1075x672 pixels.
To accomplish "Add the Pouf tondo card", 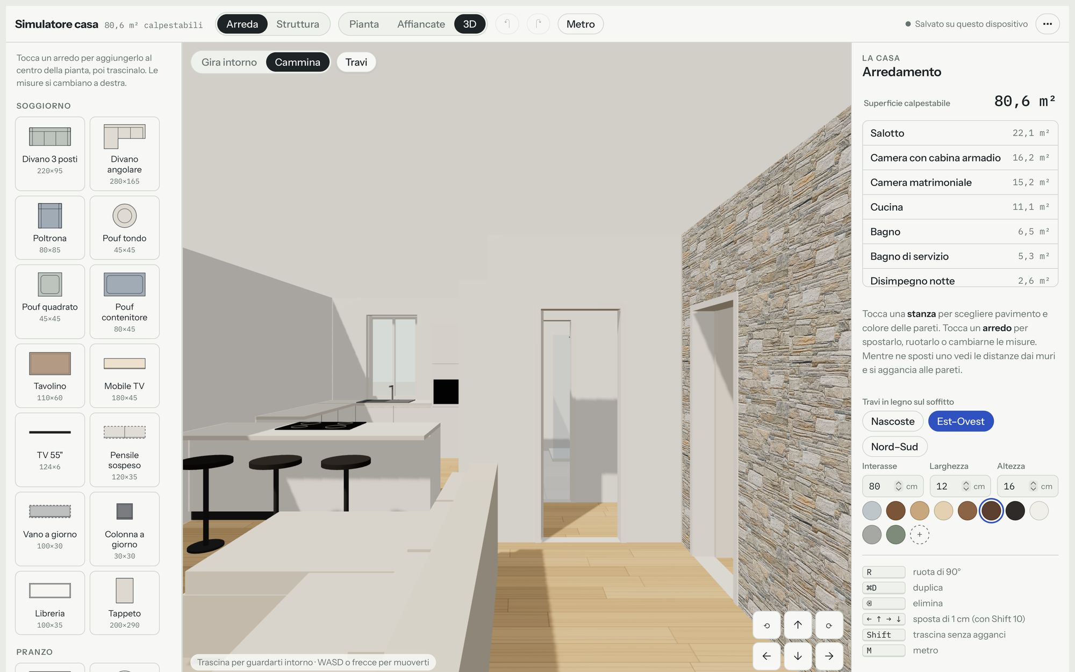I will click(x=125, y=228).
